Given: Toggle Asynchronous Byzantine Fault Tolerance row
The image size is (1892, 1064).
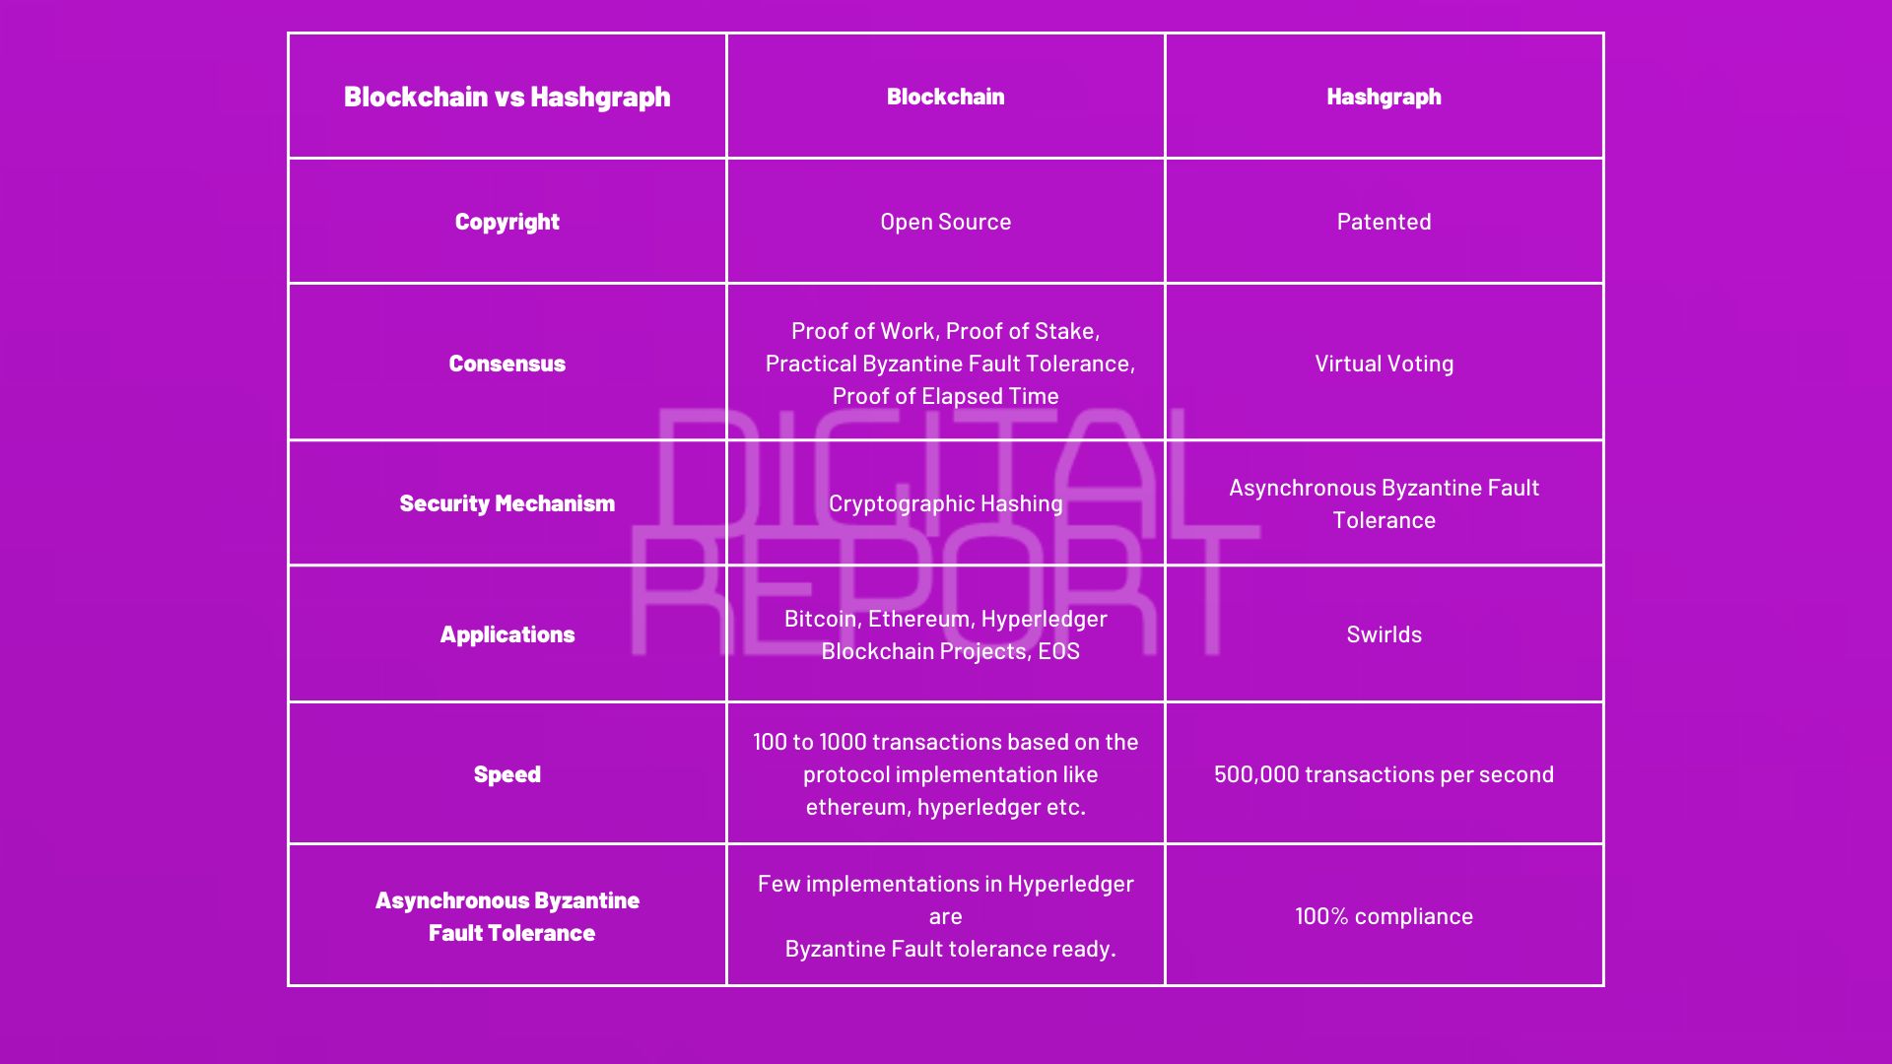Looking at the screenshot, I should point(507,916).
